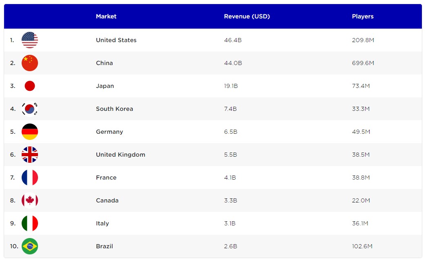Click the South Korea flag icon
This screenshot has width=428, height=263.
[x=30, y=109]
